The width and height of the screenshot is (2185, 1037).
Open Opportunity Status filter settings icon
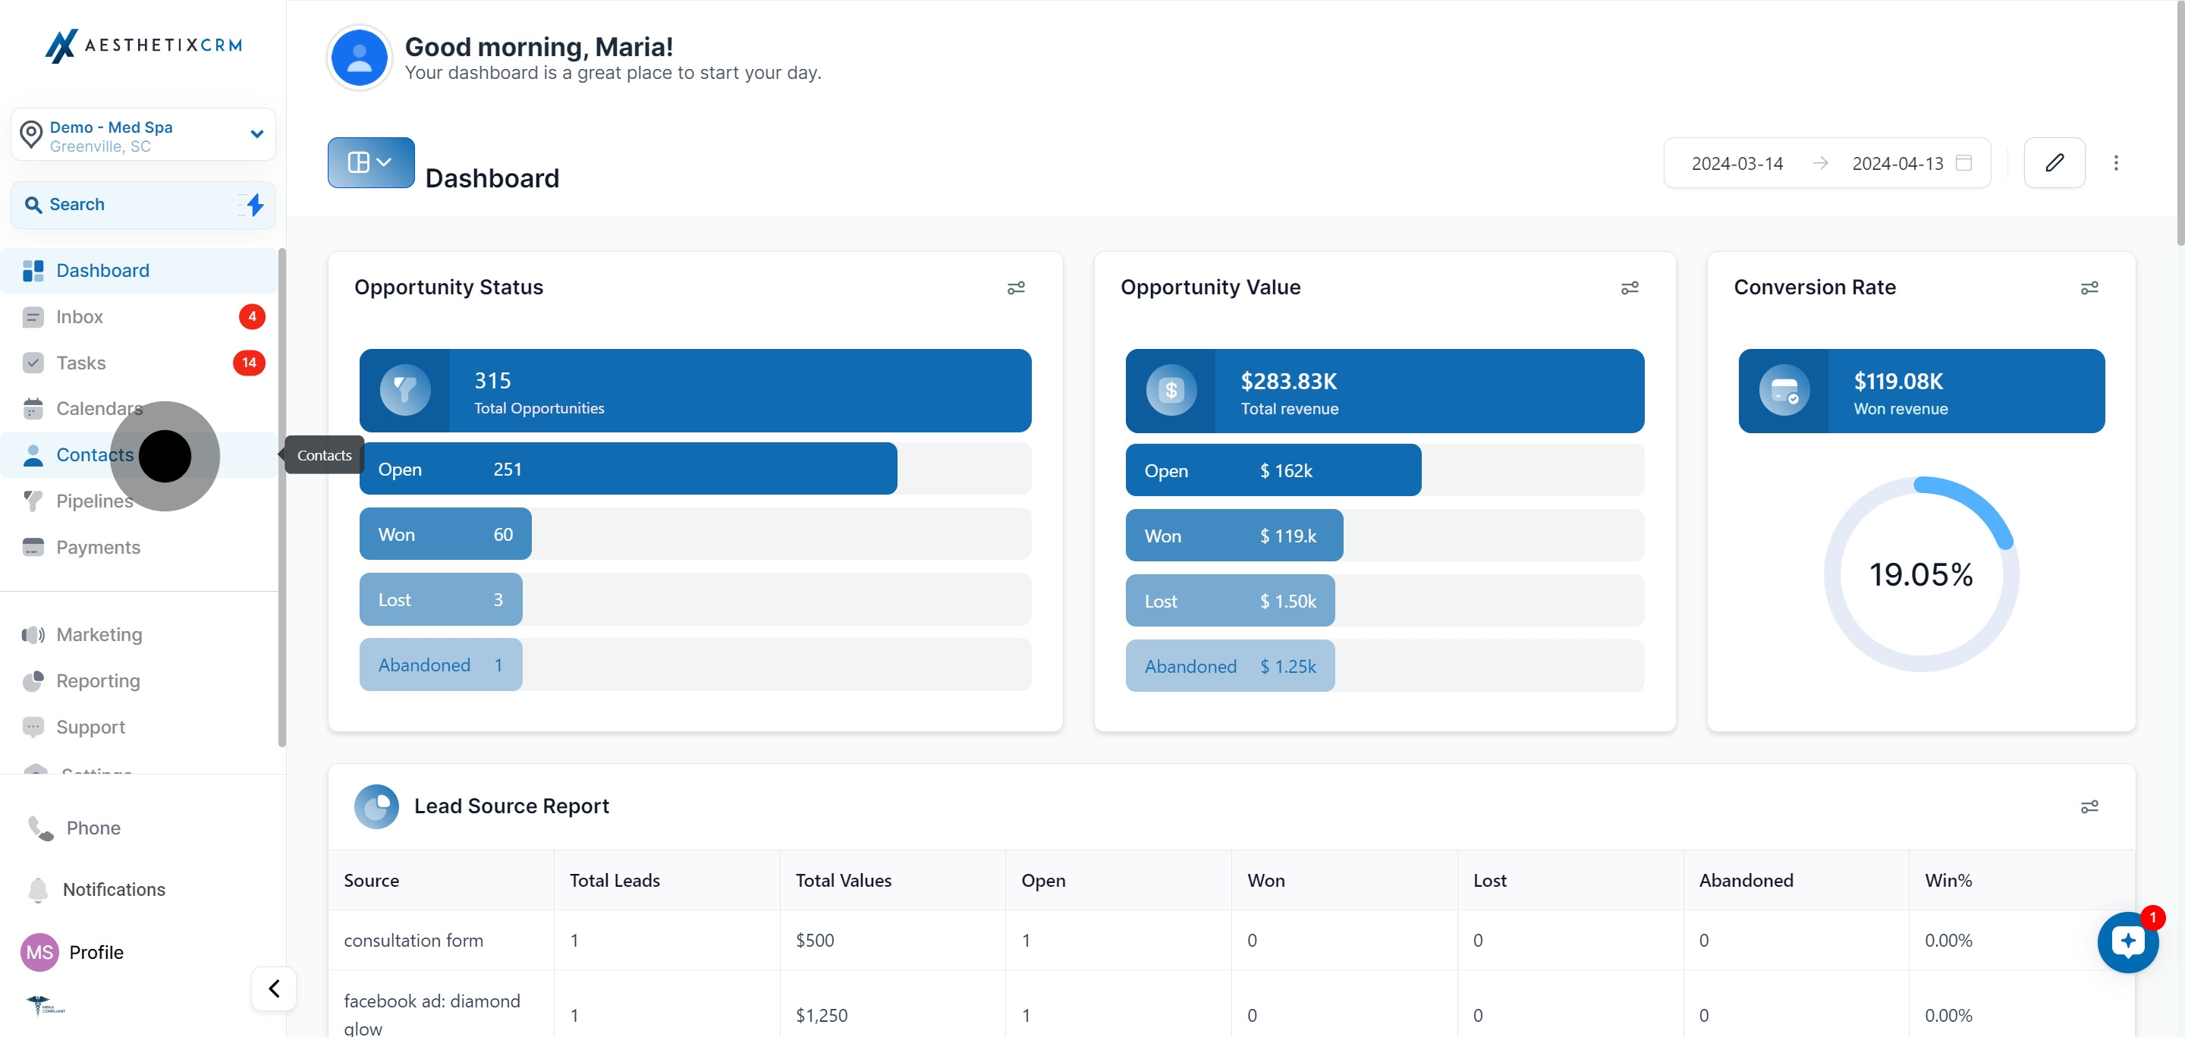click(x=1015, y=288)
